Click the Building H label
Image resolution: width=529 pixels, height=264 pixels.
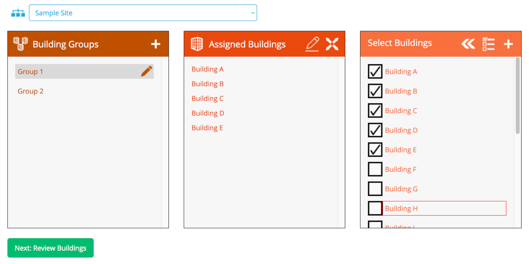click(401, 208)
